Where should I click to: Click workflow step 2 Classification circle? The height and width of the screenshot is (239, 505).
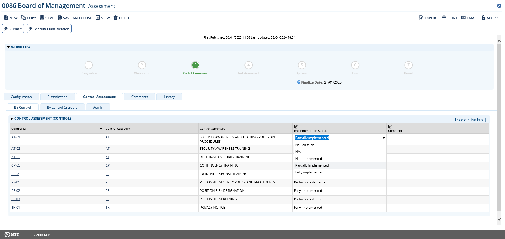[x=142, y=65]
